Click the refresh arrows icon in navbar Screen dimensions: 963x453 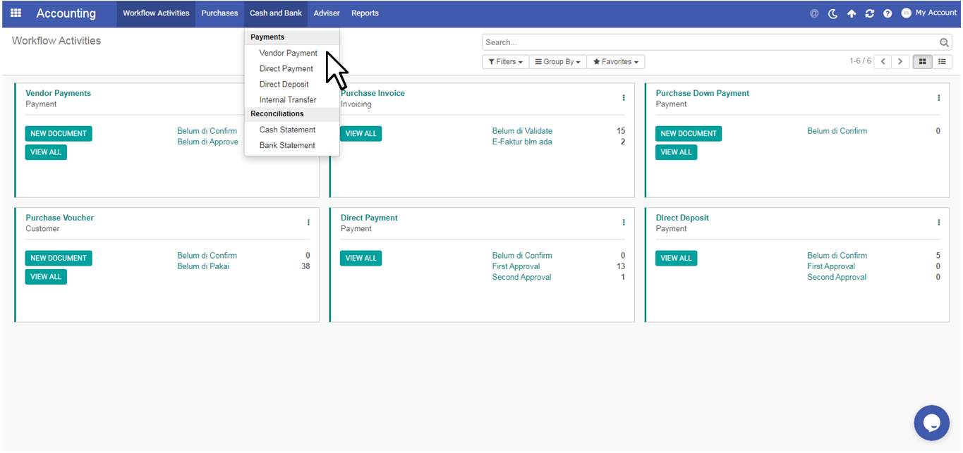869,13
